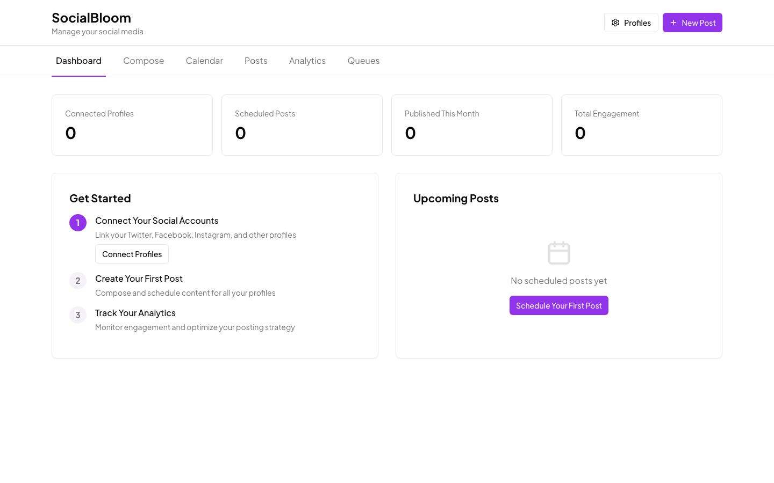Select step 3 circle for Track Your Analytics
The height and width of the screenshot is (483, 774).
(78, 315)
